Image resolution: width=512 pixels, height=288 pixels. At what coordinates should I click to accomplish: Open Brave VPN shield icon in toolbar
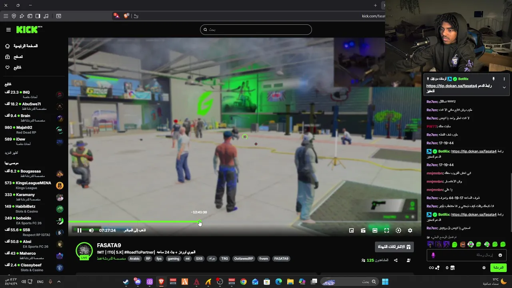14,16
